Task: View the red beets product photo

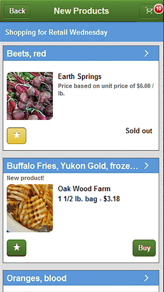Action: click(x=30, y=96)
